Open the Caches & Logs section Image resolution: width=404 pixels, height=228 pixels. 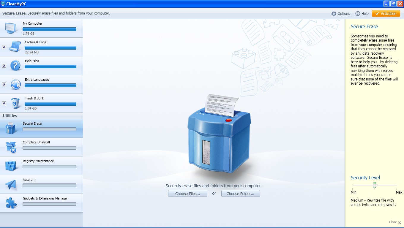[x=41, y=47]
